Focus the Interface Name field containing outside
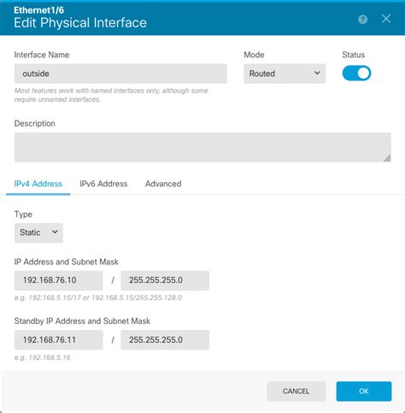The width and height of the screenshot is (405, 413). (120, 74)
